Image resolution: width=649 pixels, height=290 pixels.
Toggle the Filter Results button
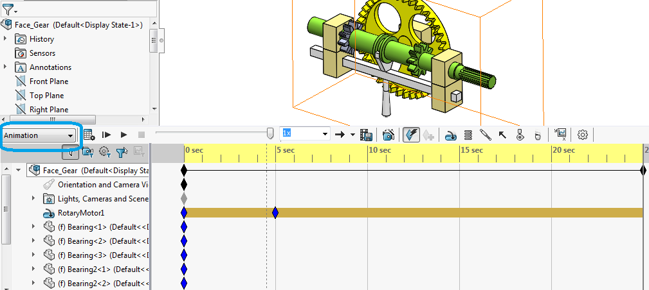point(139,153)
